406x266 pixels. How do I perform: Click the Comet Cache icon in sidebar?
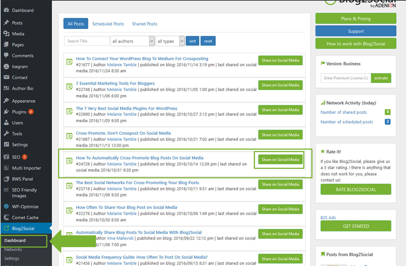click(x=6, y=217)
